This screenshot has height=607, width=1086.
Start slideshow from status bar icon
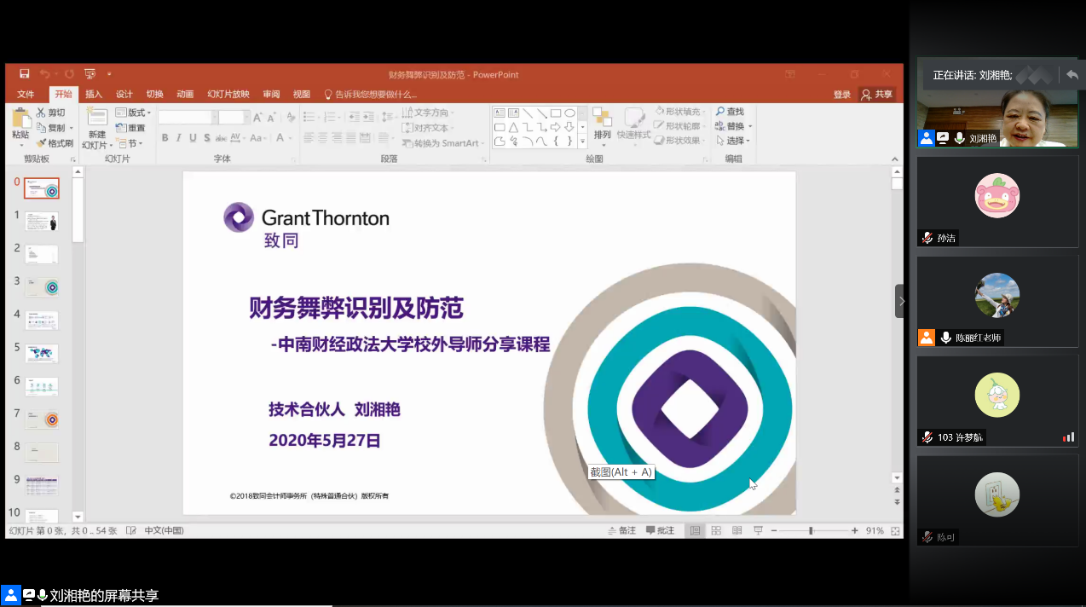(758, 530)
